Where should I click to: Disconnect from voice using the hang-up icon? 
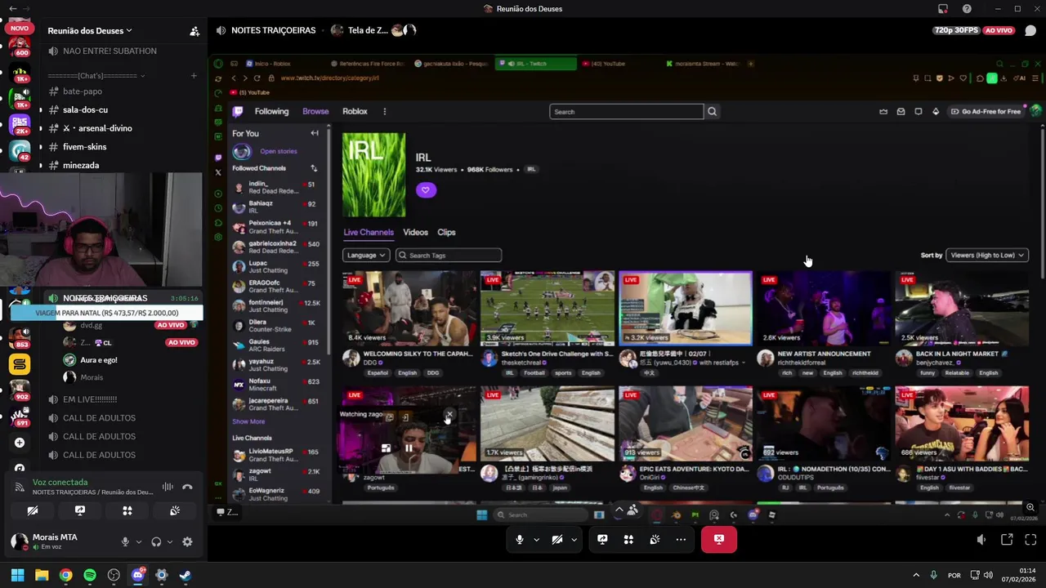tap(187, 487)
